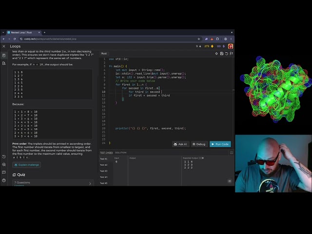Toggle the editor sound speaker icon

216,54
